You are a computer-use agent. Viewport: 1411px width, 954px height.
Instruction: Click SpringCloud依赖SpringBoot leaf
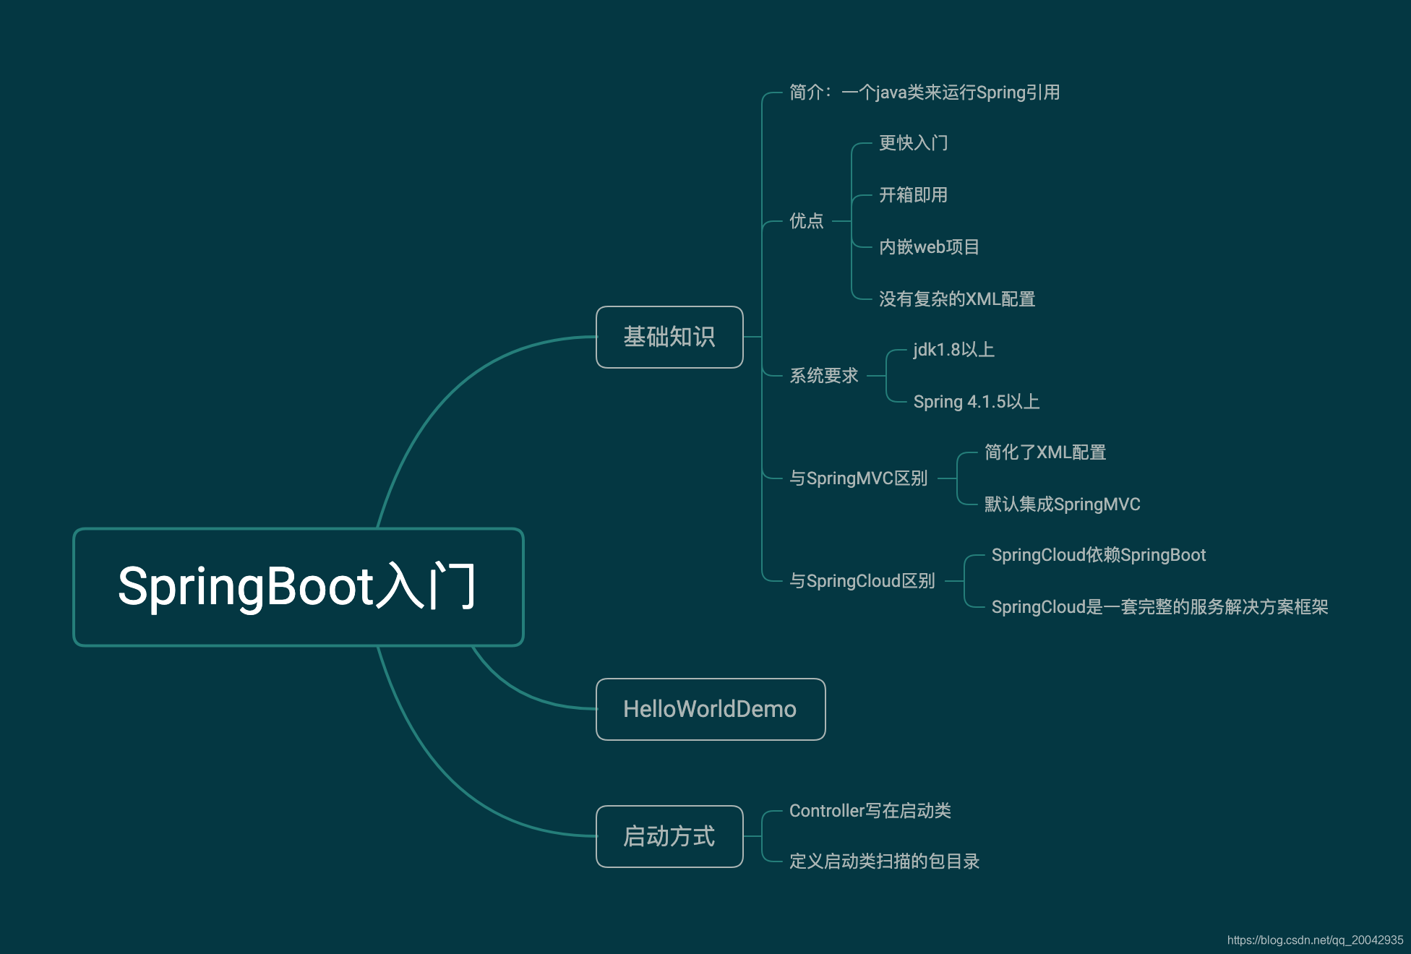[1099, 555]
